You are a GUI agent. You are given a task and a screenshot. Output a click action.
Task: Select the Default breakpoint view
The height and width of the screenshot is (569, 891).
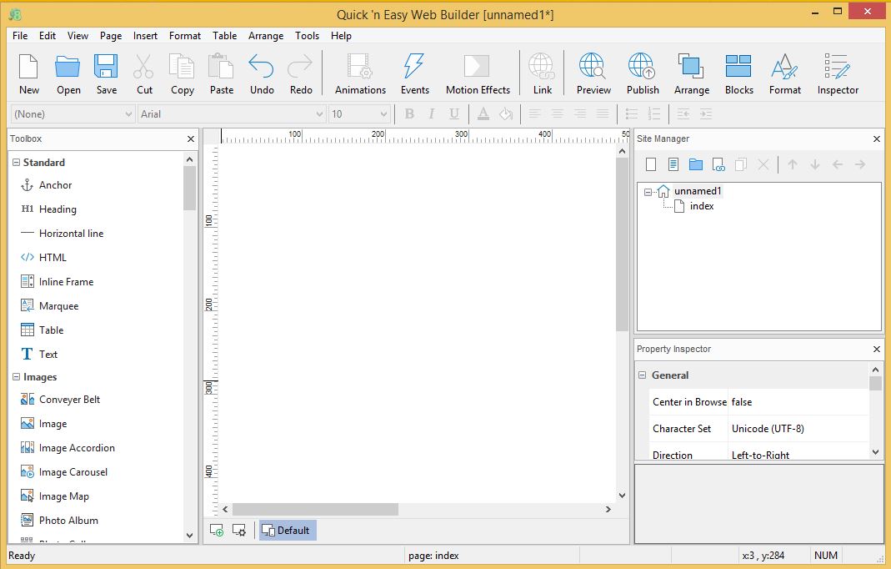287,531
